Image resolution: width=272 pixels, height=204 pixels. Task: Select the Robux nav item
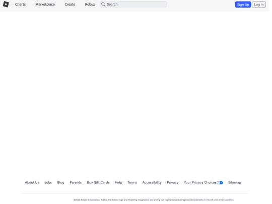pos(90,5)
